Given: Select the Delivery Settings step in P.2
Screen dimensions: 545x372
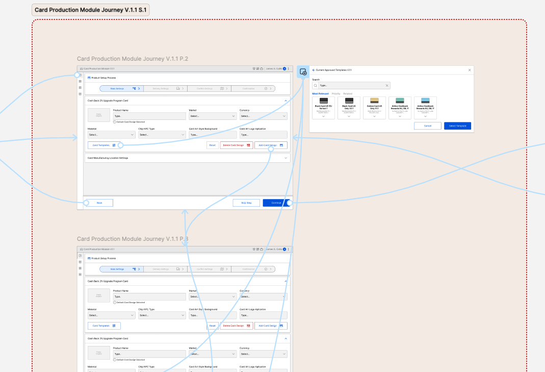Looking at the screenshot, I should click(166, 88).
